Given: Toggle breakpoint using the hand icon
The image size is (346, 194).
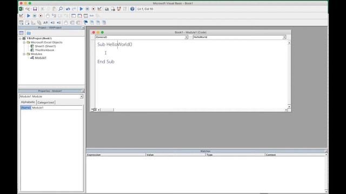Looking at the screenshot, I should [x=48, y=16].
